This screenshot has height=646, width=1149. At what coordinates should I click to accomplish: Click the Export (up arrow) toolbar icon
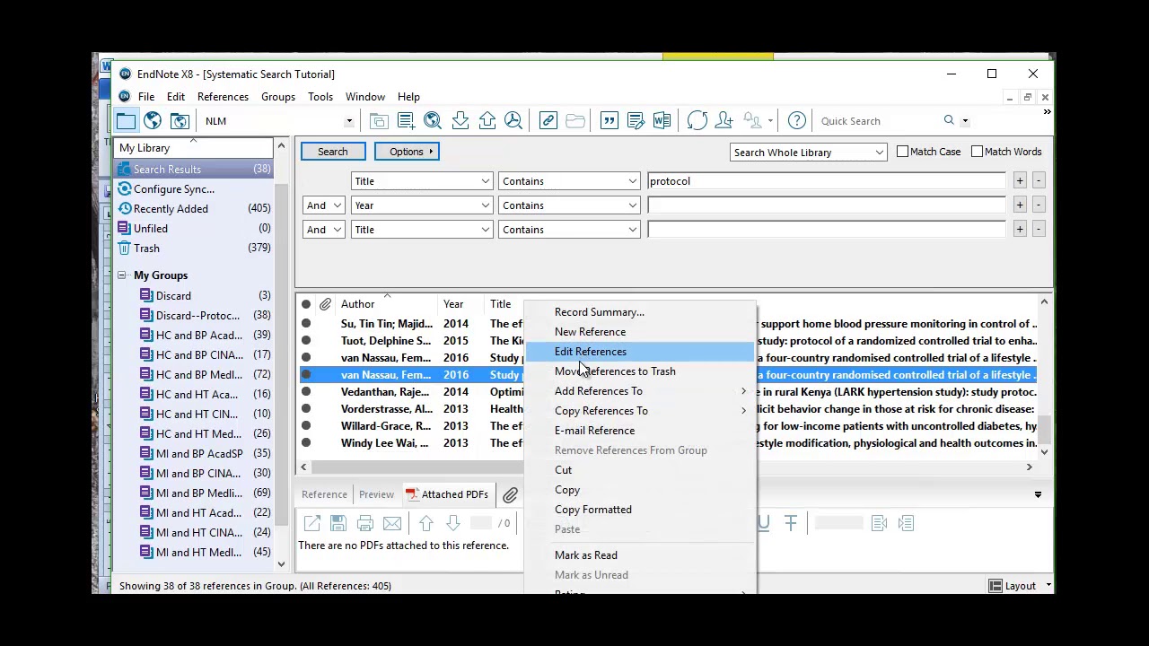487,121
